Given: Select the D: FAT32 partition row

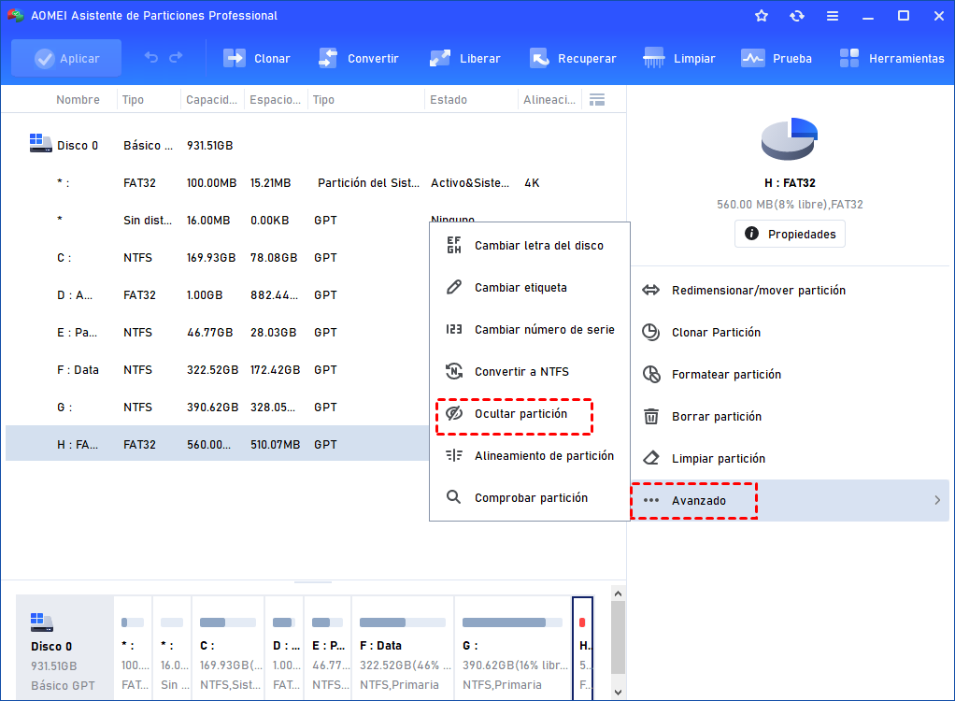Looking at the screenshot, I should click(217, 294).
